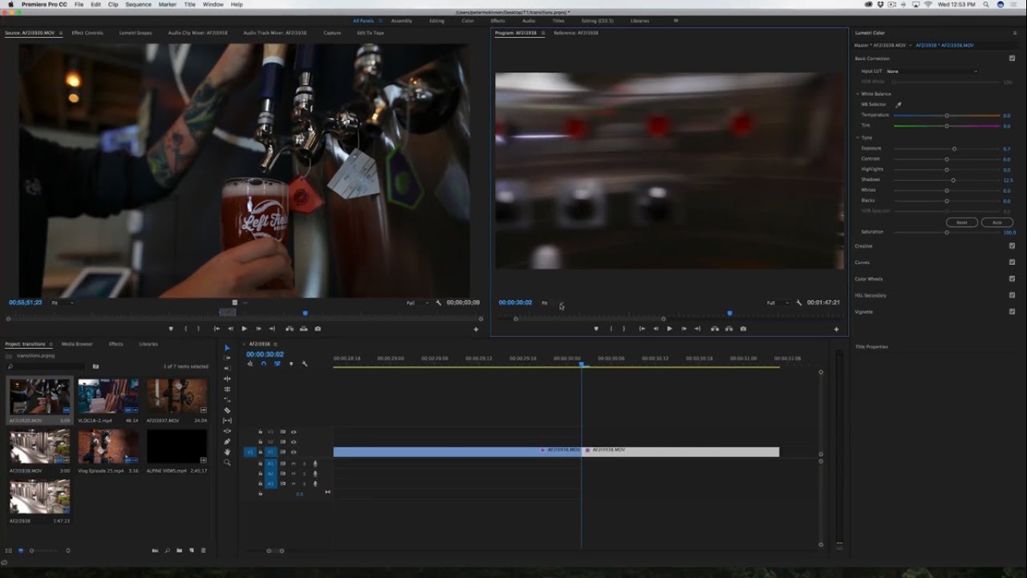Open Source monitor Fit zoom dropdown
This screenshot has height=578, width=1027.
[62, 303]
